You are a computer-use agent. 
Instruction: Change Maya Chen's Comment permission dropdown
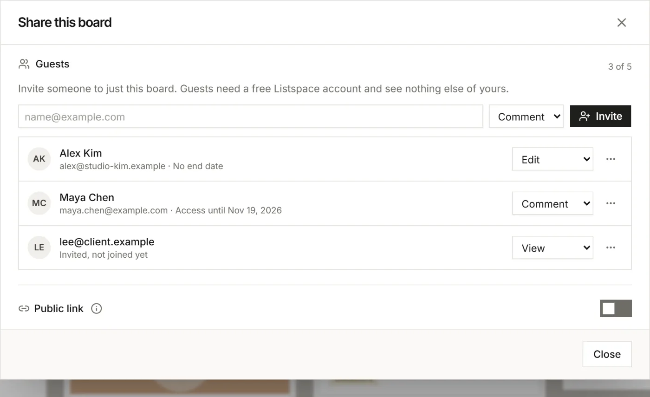pyautogui.click(x=552, y=203)
